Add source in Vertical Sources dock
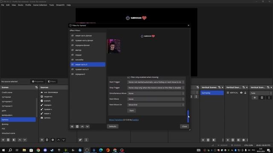273x153 pixels. (227, 140)
